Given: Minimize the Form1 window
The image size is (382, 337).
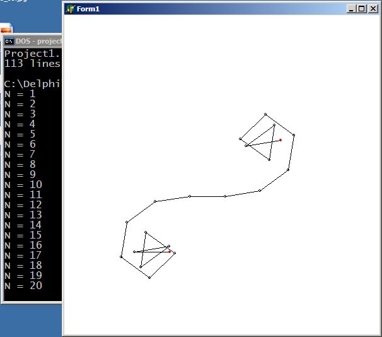Looking at the screenshot, I should pos(352,9).
